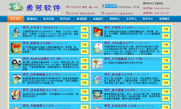This screenshot has height=109, width=181.
Task: View 详情 for 勇芳_连连看伴侣
Action: click(x=84, y=98)
